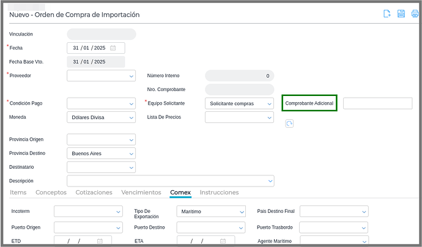Viewport: 422px width, 247px height.
Task: Click the save (floppy disk) icon
Action: pyautogui.click(x=401, y=14)
